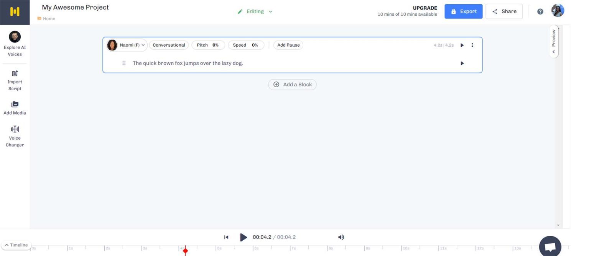
Task: Open block options three-dot menu
Action: [472, 45]
